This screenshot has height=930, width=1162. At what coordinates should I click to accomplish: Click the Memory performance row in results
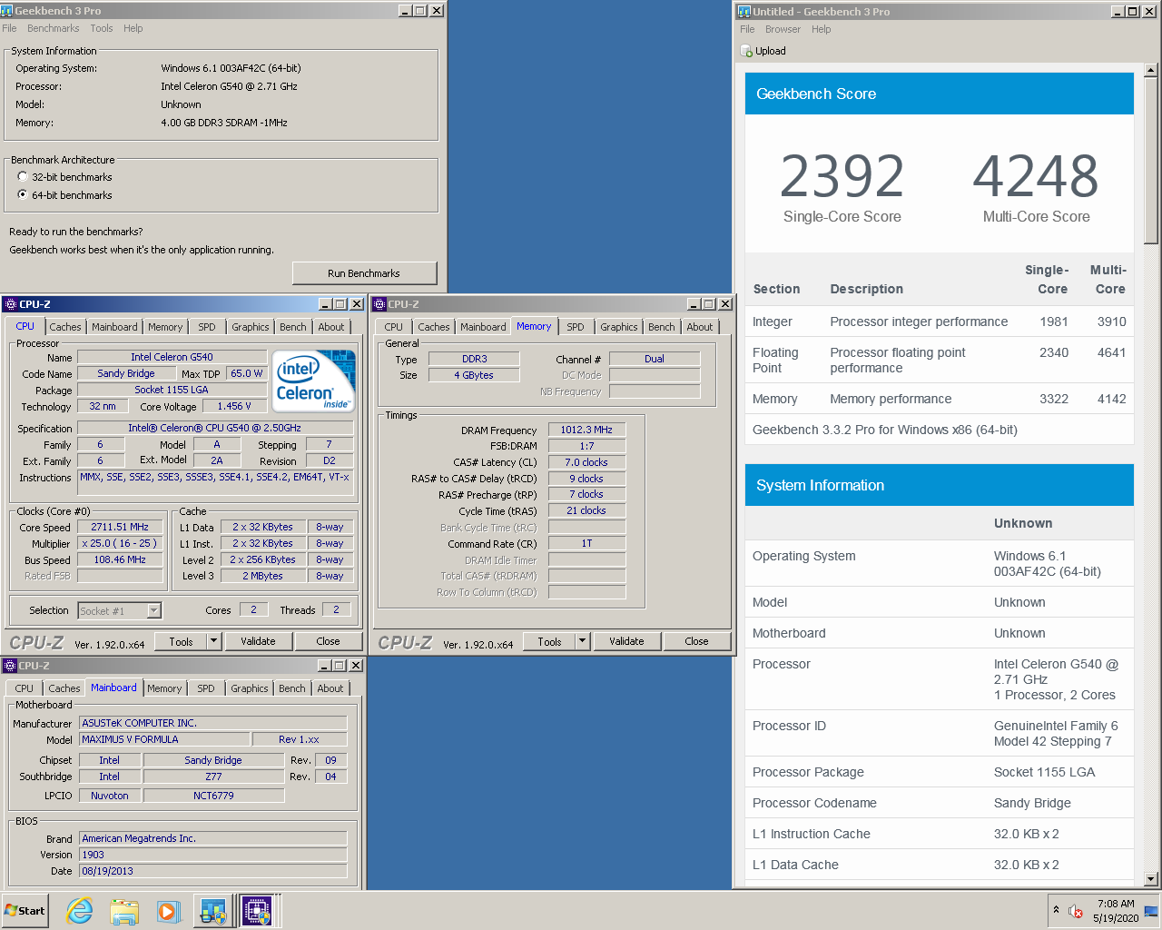click(x=940, y=399)
